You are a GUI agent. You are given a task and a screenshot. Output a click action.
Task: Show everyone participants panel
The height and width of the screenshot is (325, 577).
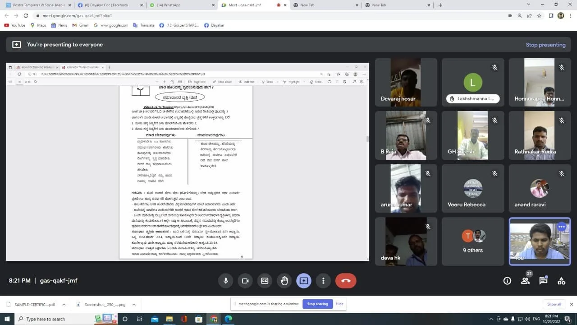click(525, 281)
